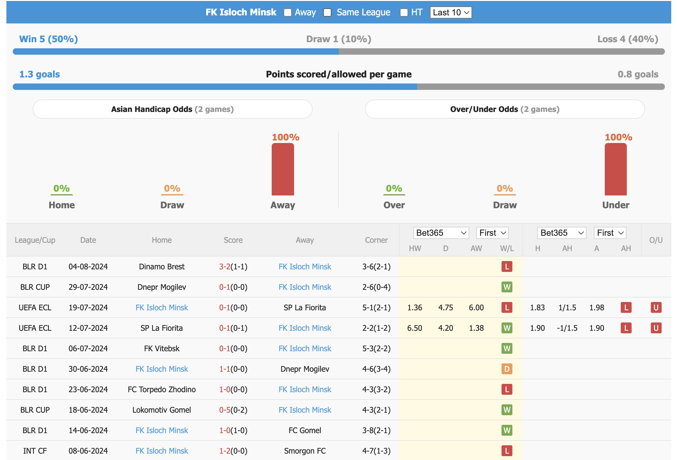Click the red Under 100% bar
677x460 pixels.
click(x=616, y=169)
